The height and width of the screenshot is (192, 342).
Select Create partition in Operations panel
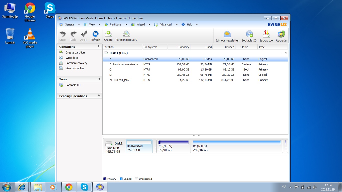pos(75,52)
